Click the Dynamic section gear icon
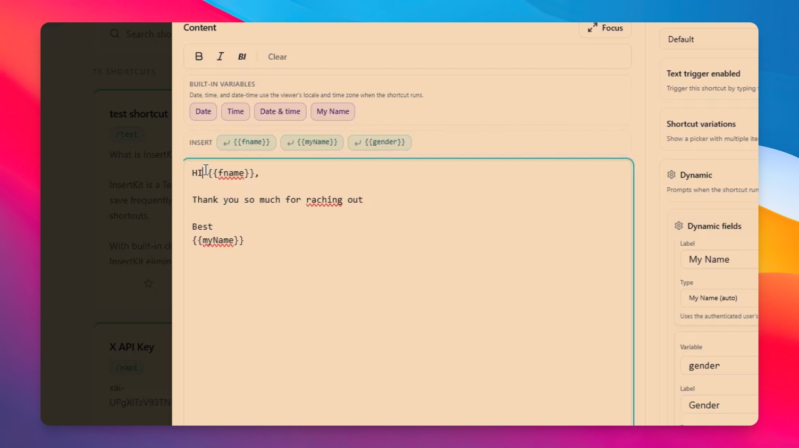This screenshot has height=448, width=799. [x=671, y=175]
